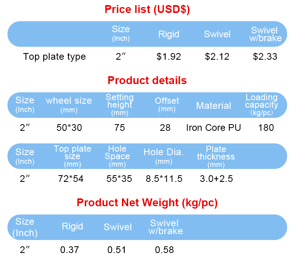Click the $1.92 rigid price

pos(169,57)
